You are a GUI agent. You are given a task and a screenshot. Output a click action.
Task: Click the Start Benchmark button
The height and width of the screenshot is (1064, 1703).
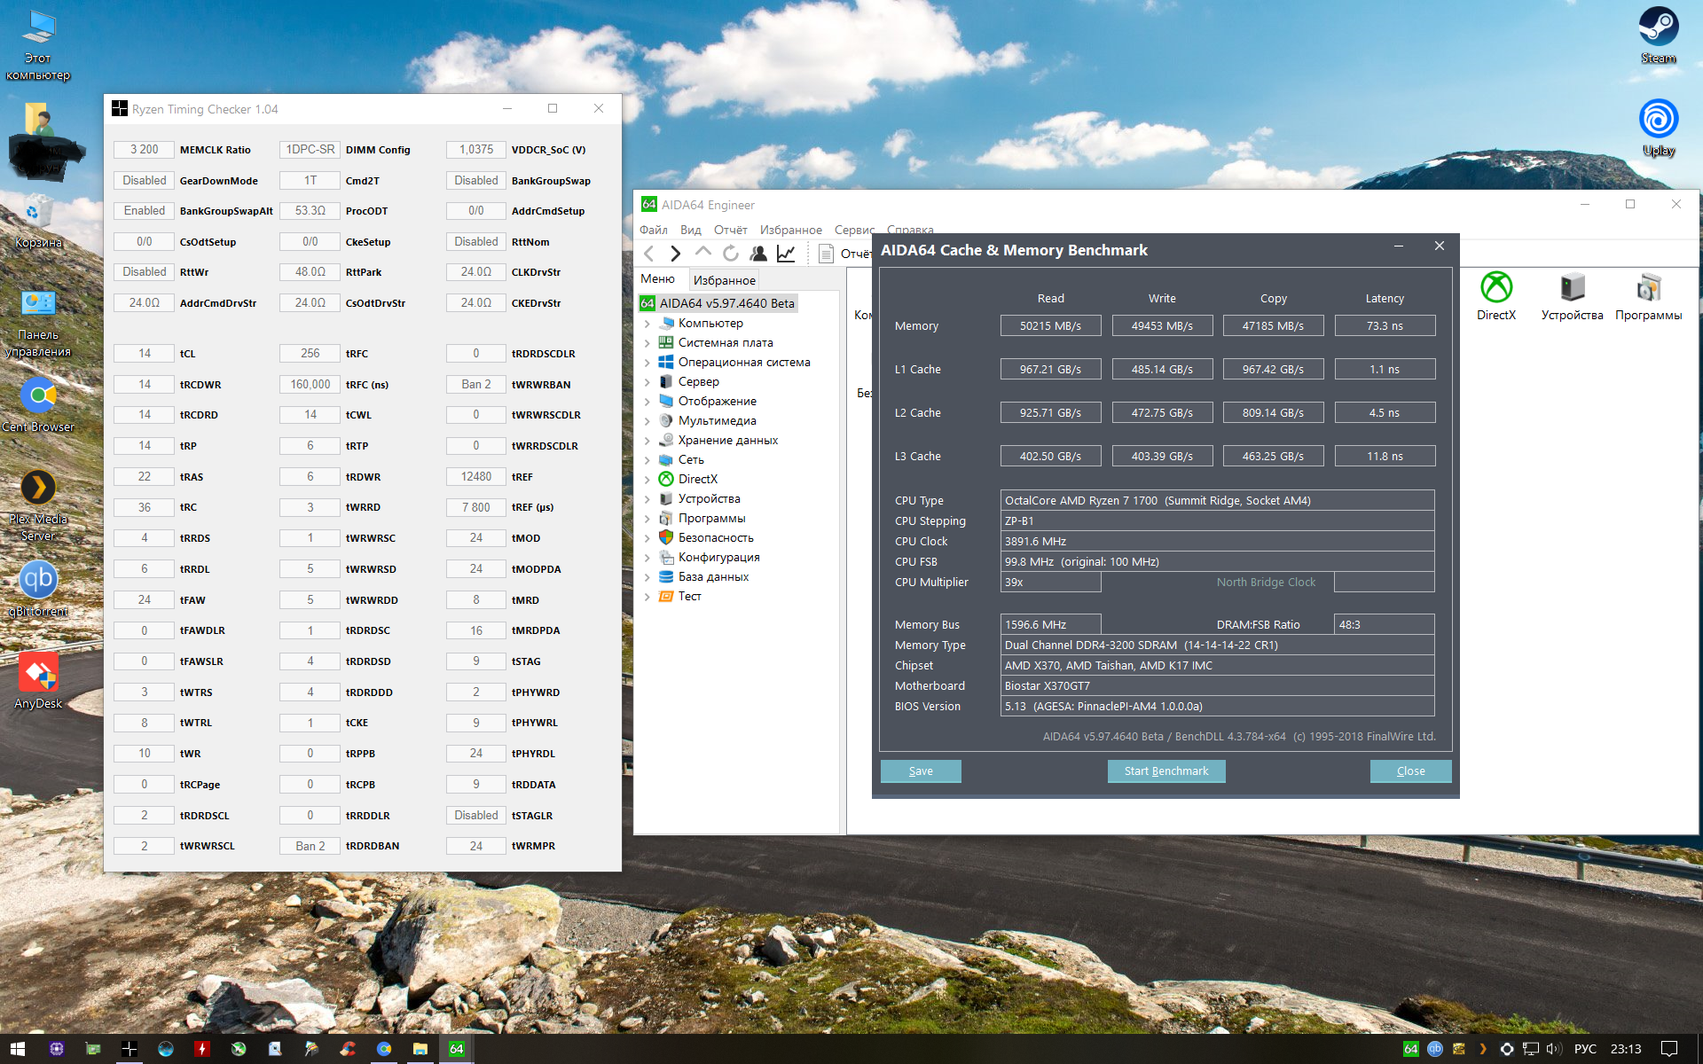(1165, 771)
